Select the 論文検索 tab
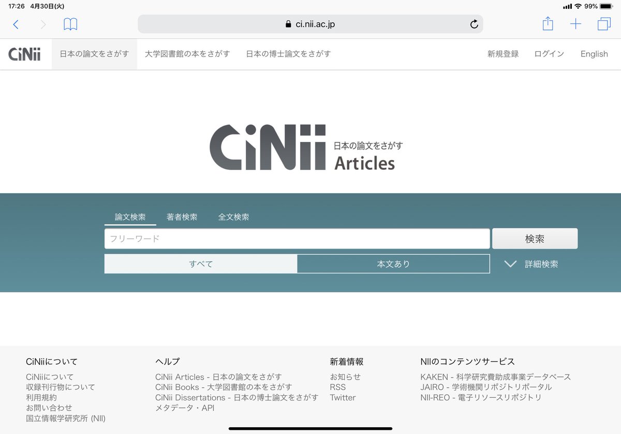The height and width of the screenshot is (434, 621). [130, 217]
